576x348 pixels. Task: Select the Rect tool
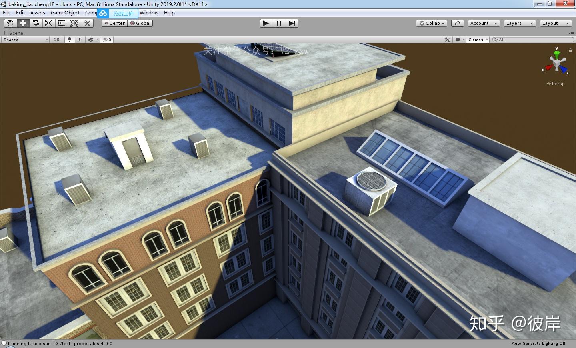pyautogui.click(x=61, y=23)
